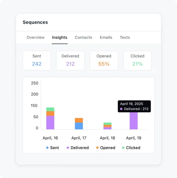The width and height of the screenshot is (177, 178).
Task: Click the purple Delivered segment on April 16
Action: [x=50, y=123]
